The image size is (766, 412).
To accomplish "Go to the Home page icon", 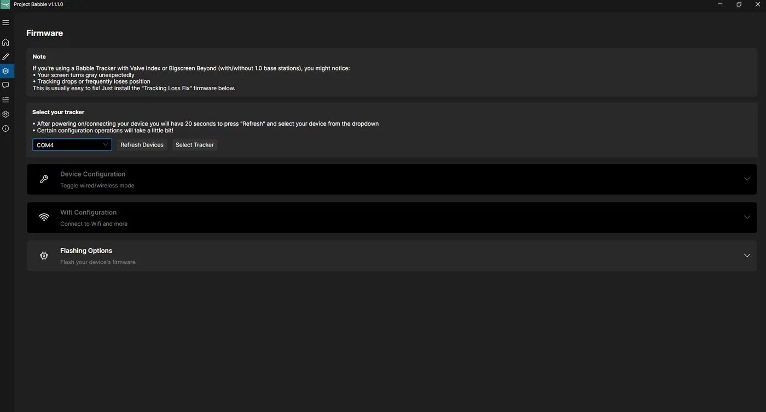I will [x=5, y=42].
